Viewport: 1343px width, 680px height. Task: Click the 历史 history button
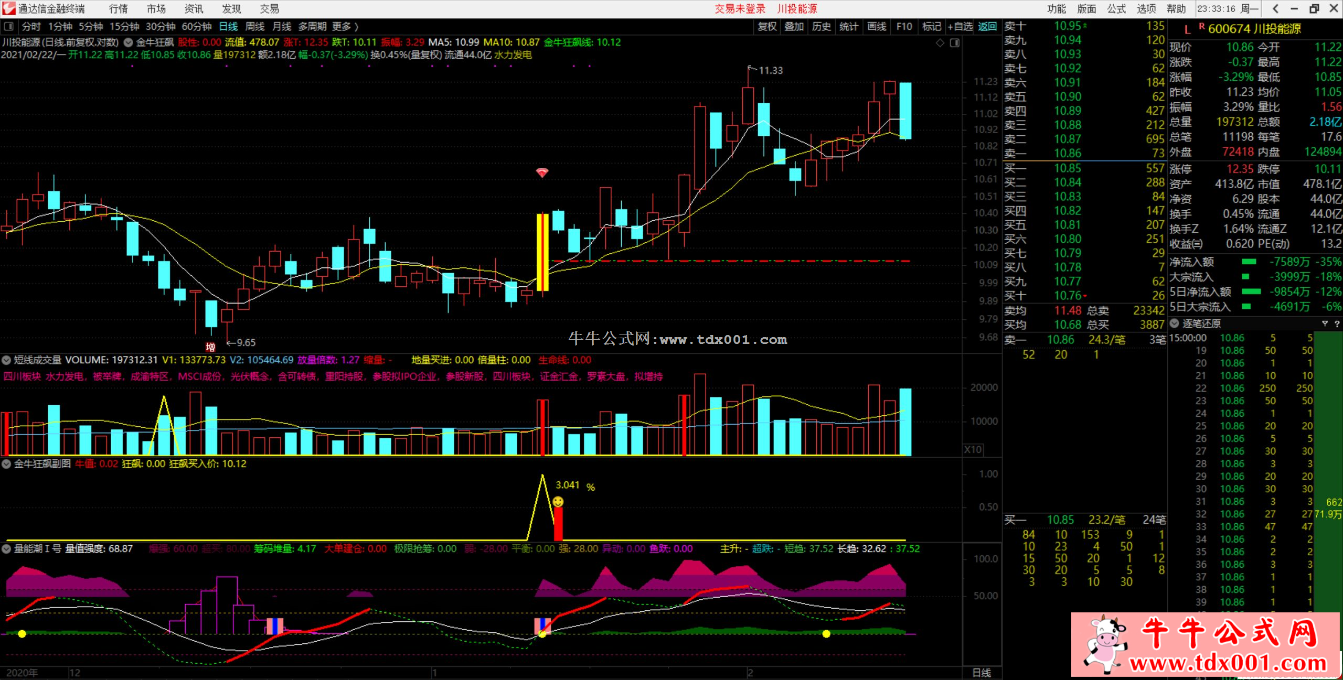click(x=822, y=26)
